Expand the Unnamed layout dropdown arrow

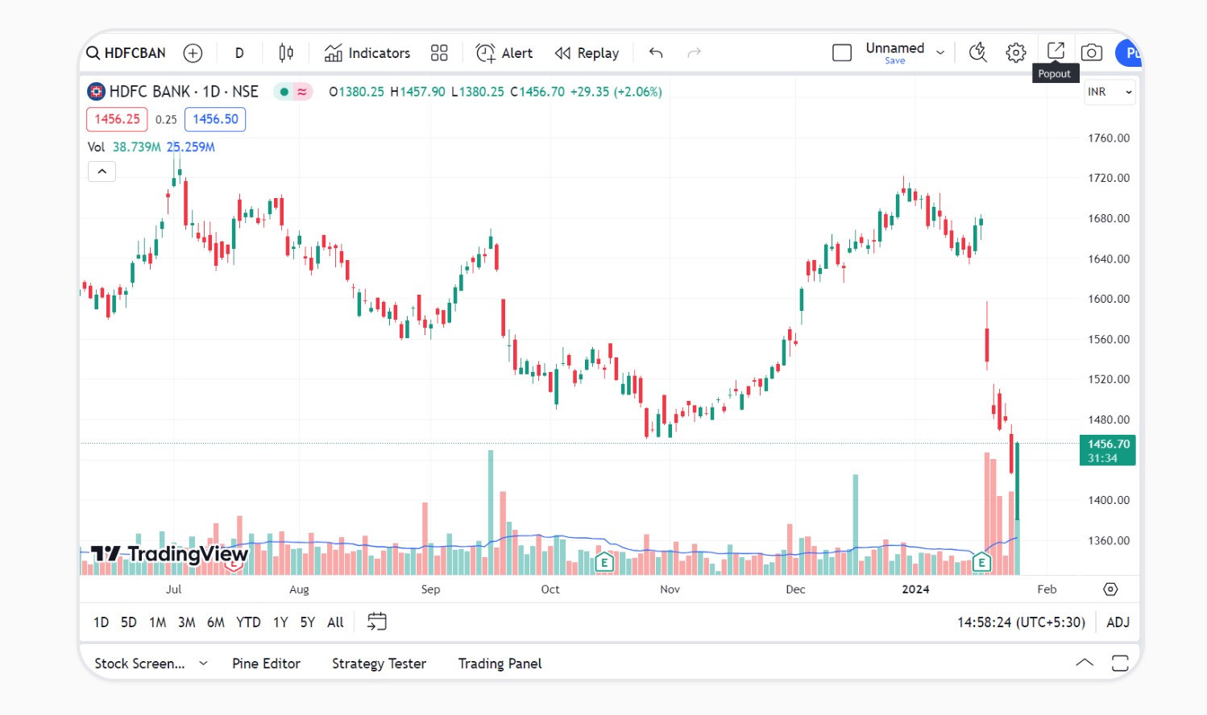pos(940,53)
